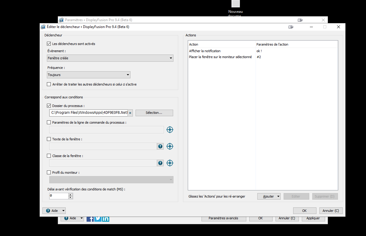
Task: Click the Editer button
Action: tap(296, 196)
